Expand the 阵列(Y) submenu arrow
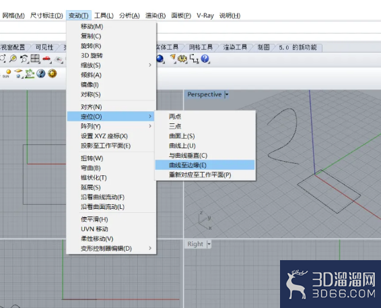381x308 pixels. (x=150, y=126)
